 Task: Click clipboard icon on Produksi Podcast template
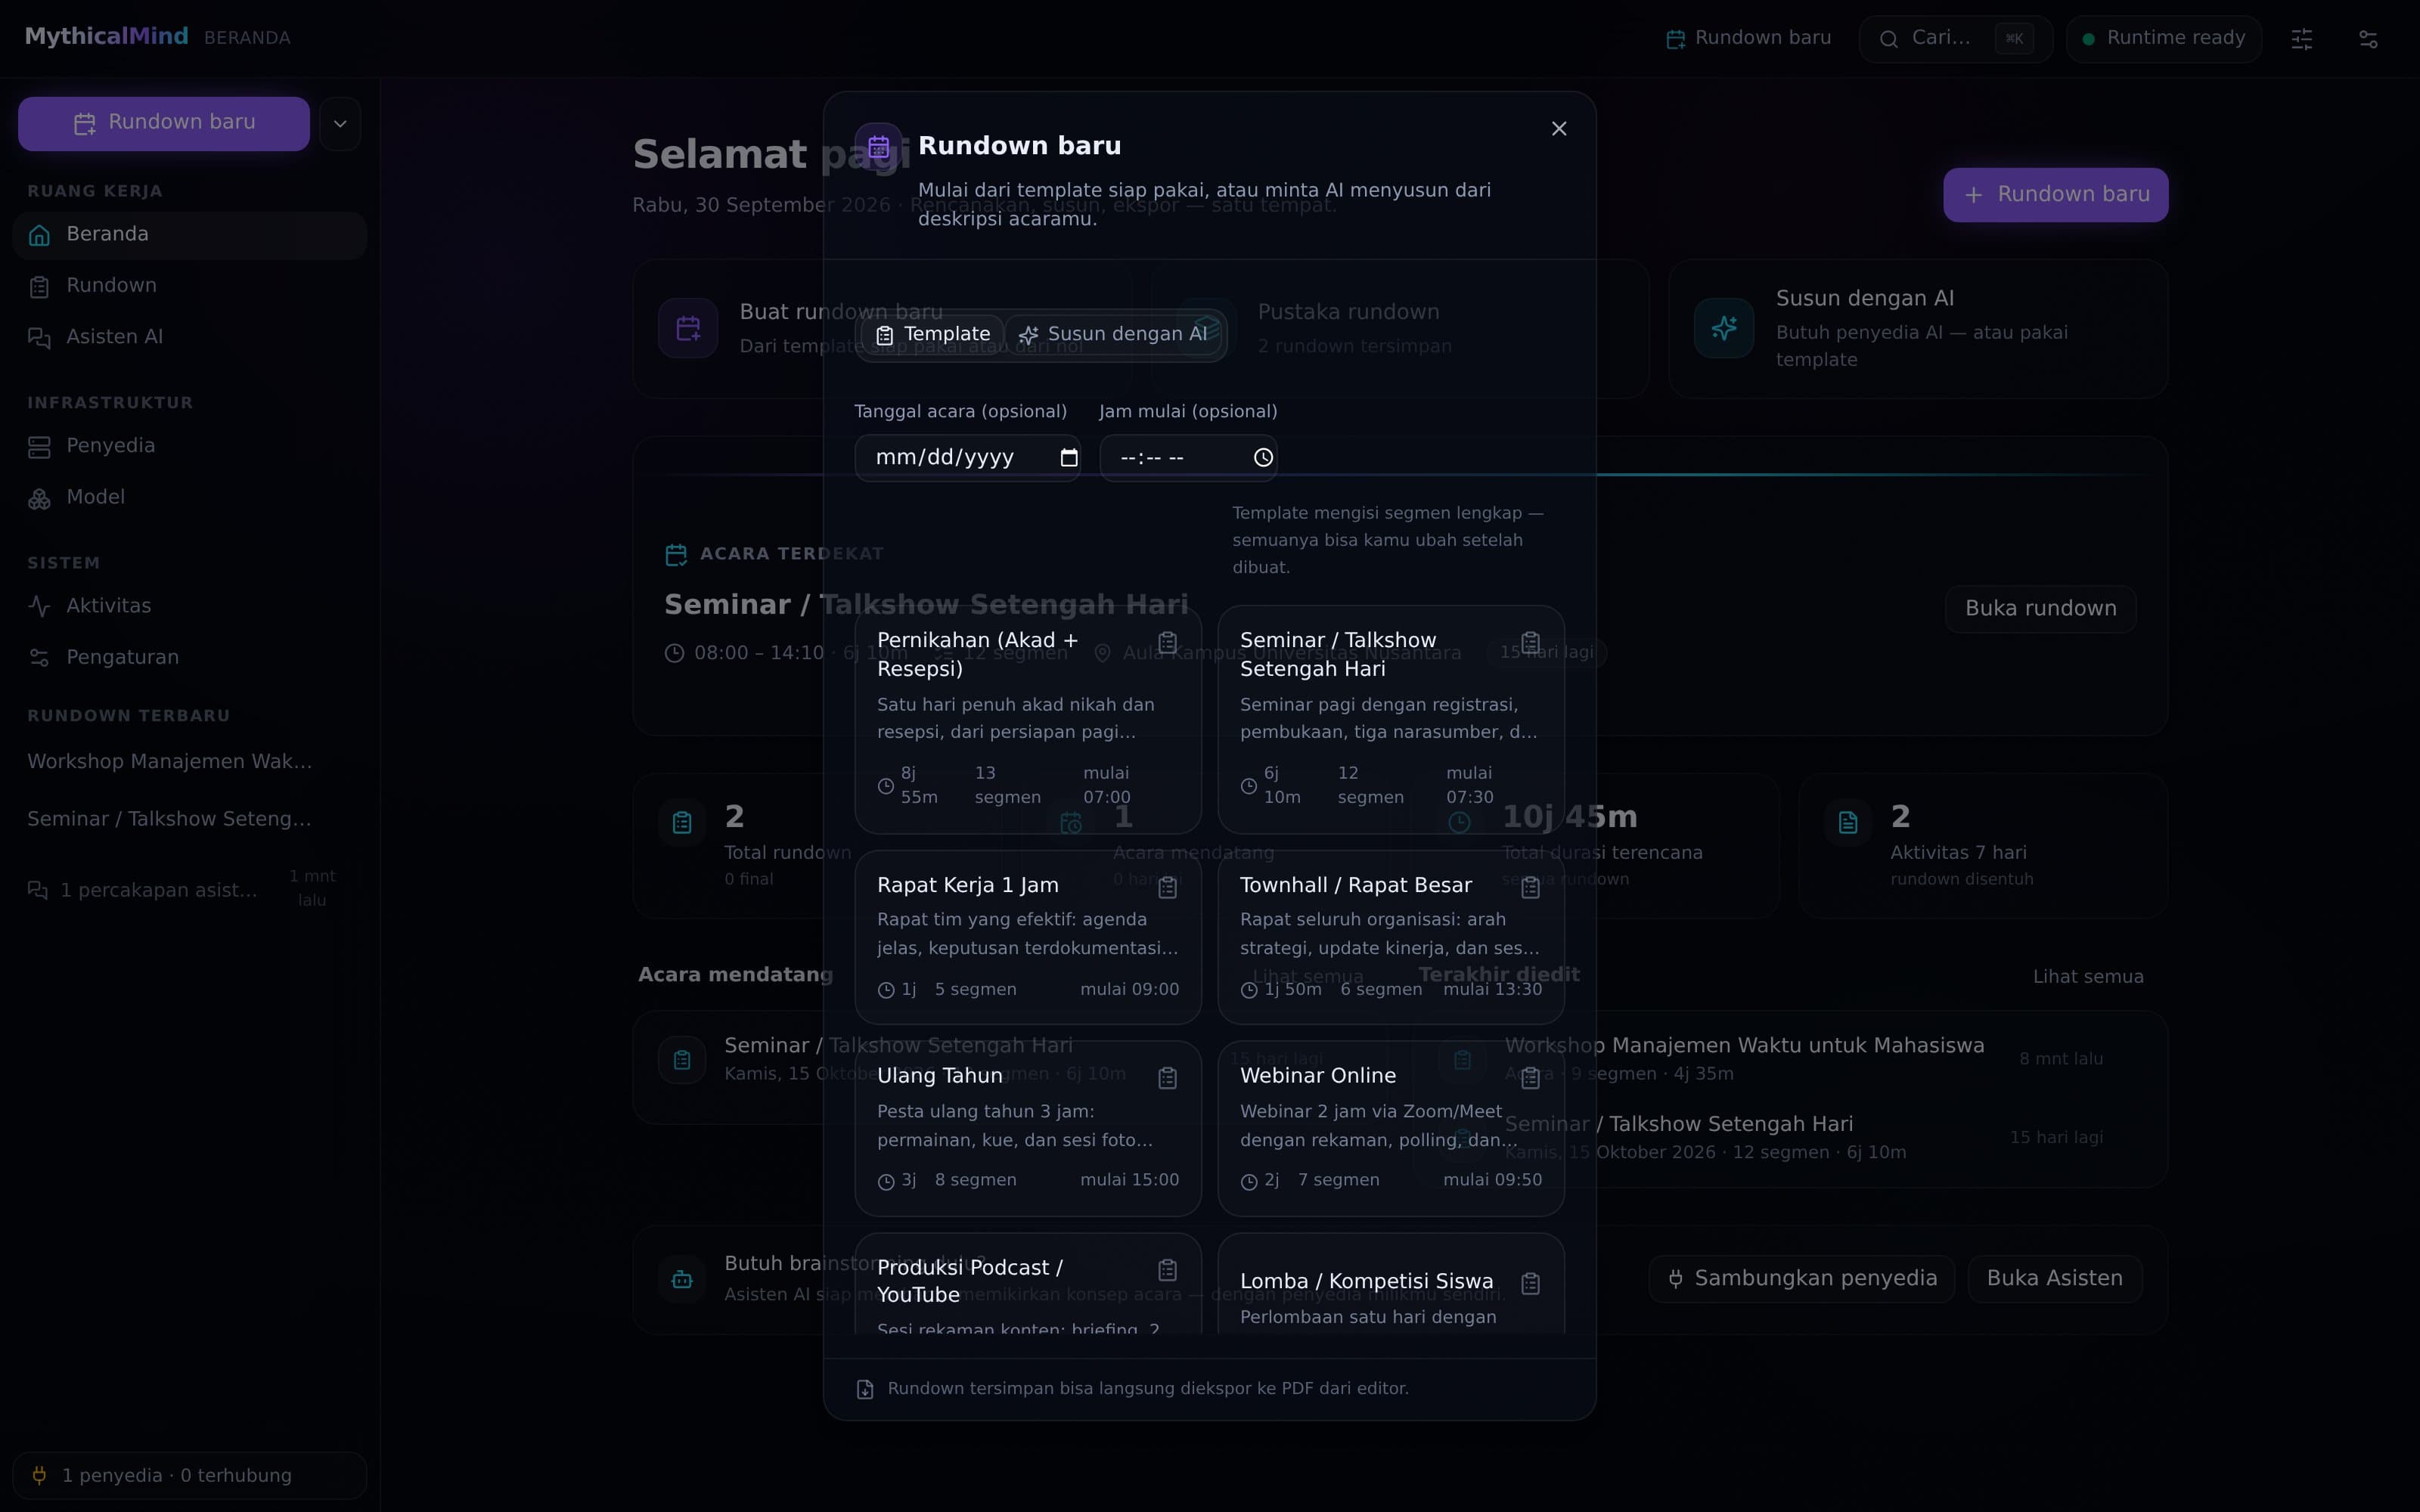click(1167, 1270)
